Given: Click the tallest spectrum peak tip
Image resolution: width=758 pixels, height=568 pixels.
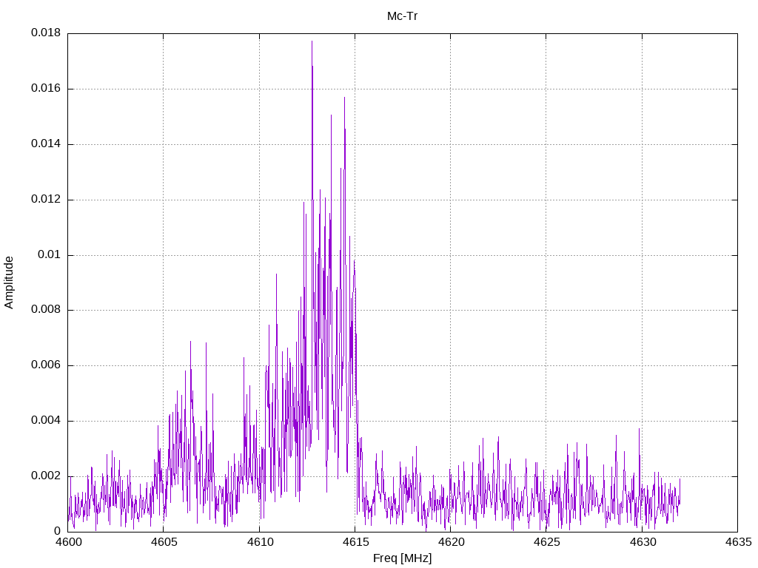Looking at the screenshot, I should (x=312, y=41).
